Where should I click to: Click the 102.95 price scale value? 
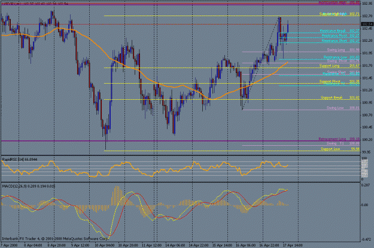click(367, 4)
